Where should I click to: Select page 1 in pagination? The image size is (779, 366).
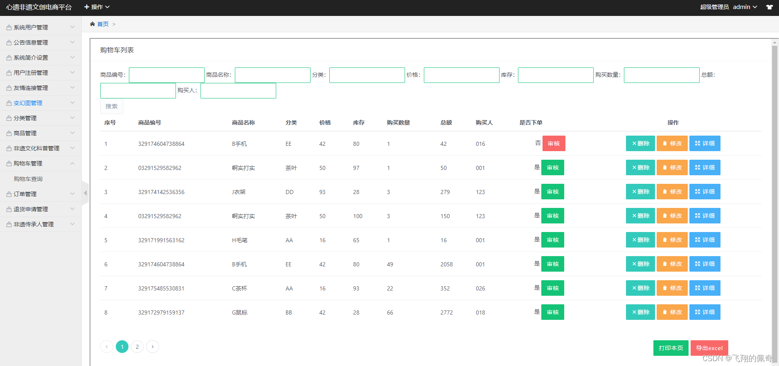click(122, 346)
